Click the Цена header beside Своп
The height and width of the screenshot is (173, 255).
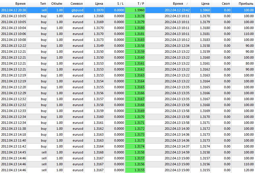tap(201, 4)
